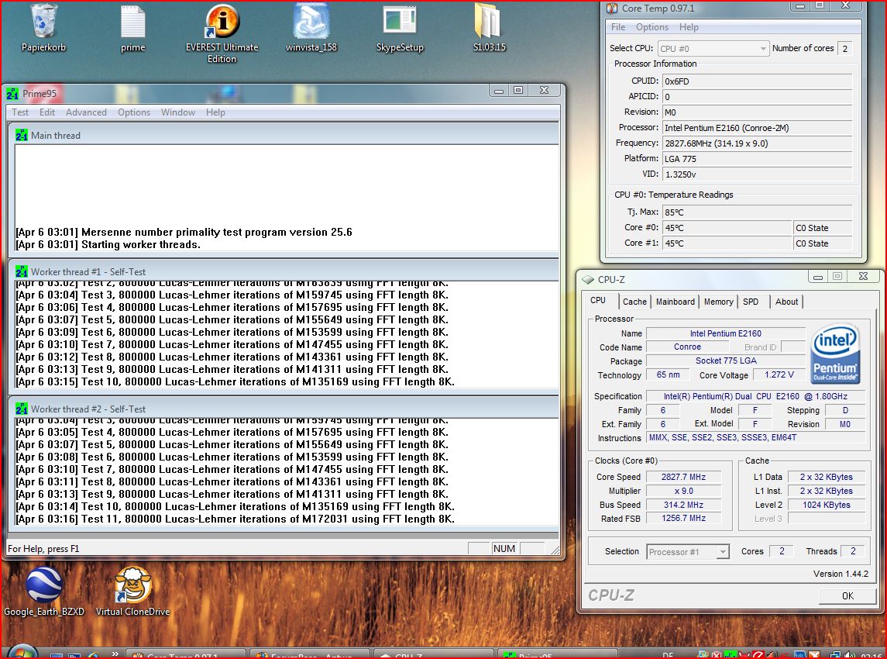Image resolution: width=887 pixels, height=659 pixels.
Task: Switch to the Mainboard tab in CPU-Z
Action: pyautogui.click(x=676, y=302)
